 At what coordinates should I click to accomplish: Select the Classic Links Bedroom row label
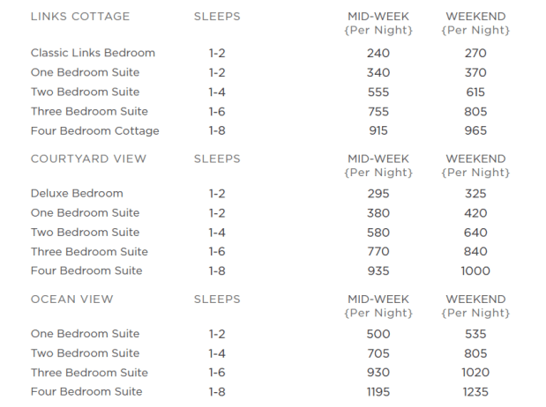pyautogui.click(x=93, y=53)
